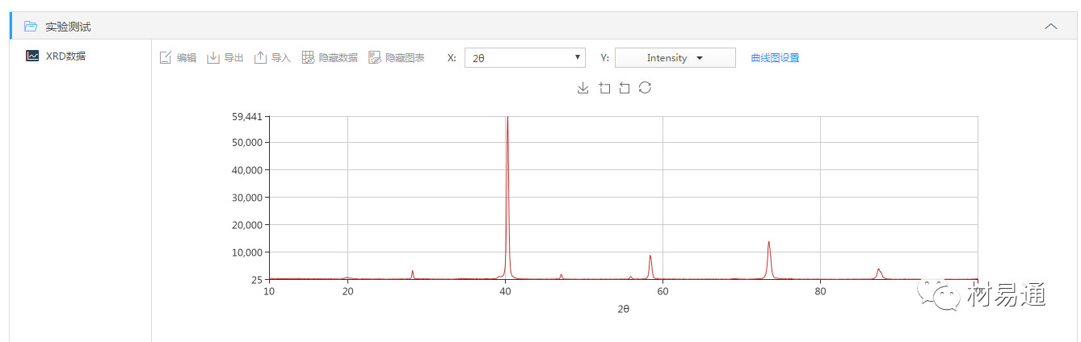Click the 实验测试 section header title
The height and width of the screenshot is (342, 1081).
68,27
